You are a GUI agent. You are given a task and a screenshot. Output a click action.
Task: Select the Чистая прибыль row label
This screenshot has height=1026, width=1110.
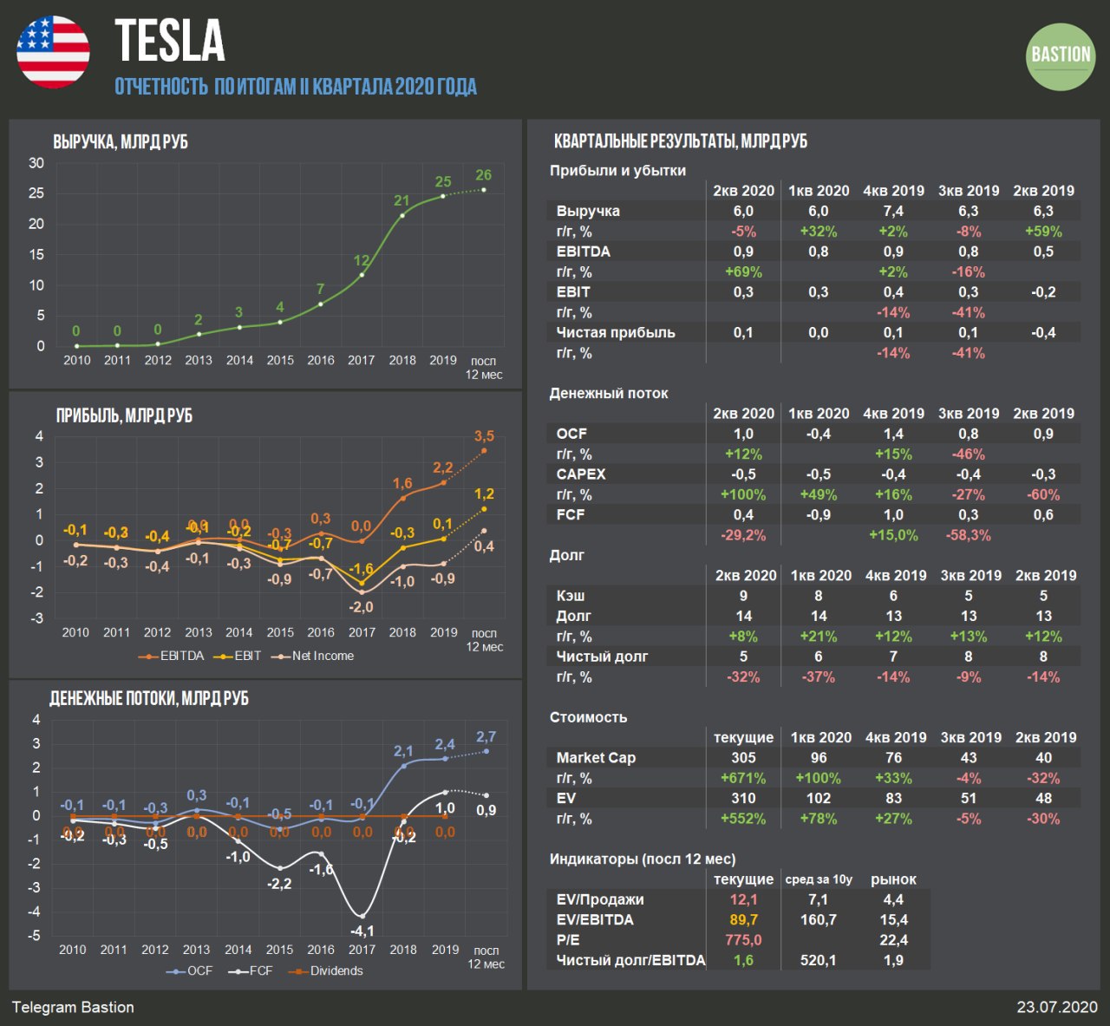(616, 333)
